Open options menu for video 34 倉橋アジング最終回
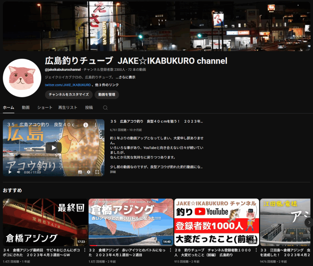This screenshot has width=313, height=266. 85,250
